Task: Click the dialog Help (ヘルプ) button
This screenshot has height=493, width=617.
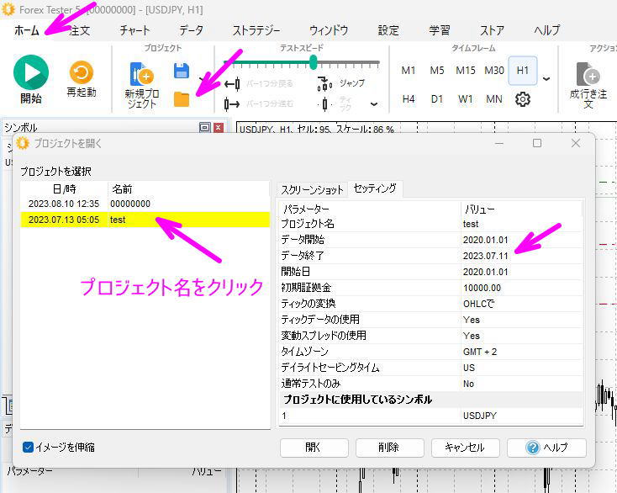Action: point(546,448)
